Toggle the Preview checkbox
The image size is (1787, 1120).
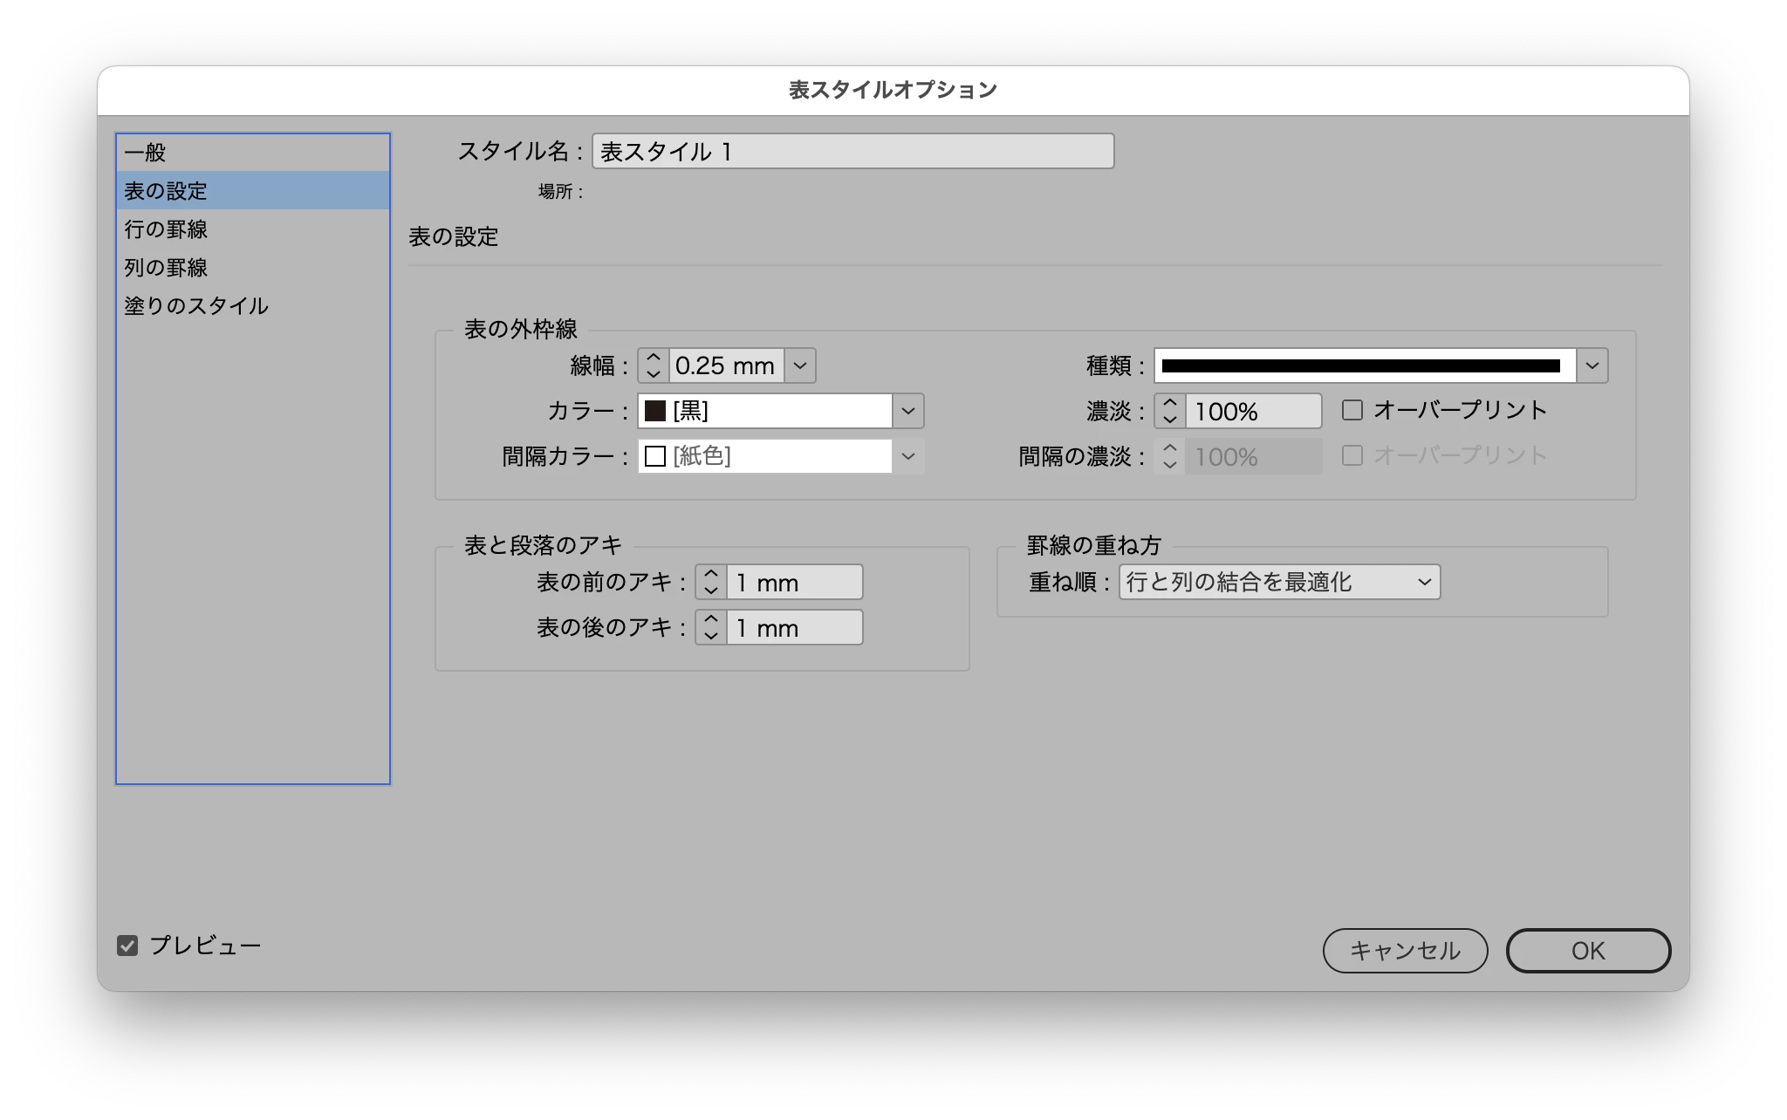pyautogui.click(x=127, y=946)
